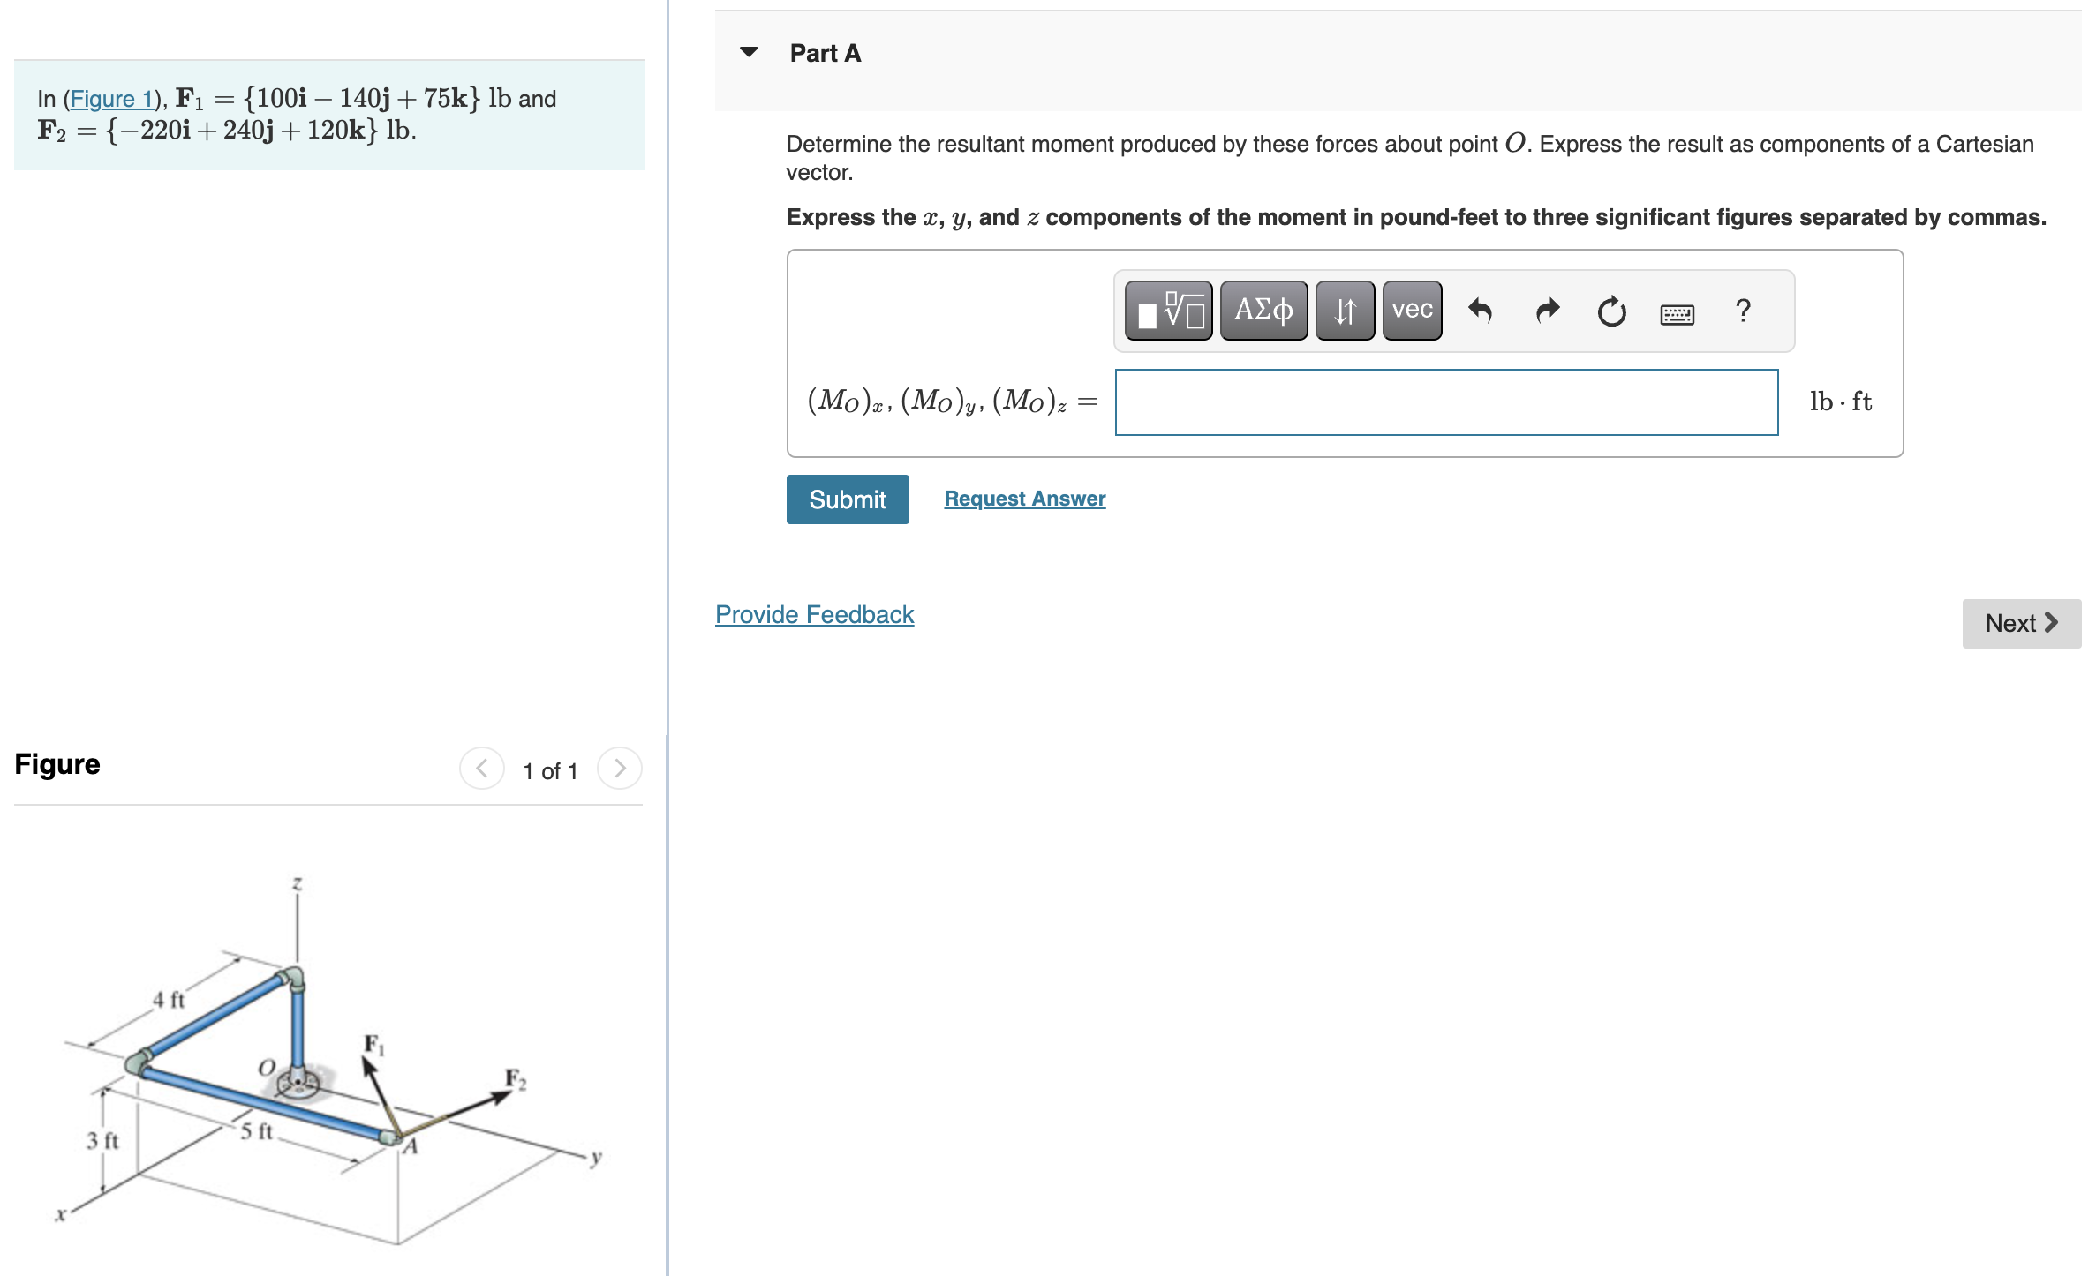Screen dimensions: 2096x1276
Task: Reset the answer field with refresh icon
Action: click(x=1610, y=311)
